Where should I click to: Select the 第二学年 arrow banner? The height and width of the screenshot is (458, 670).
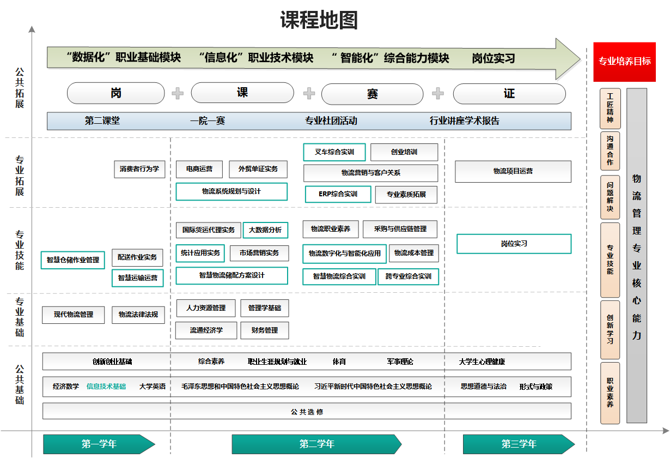[x=316, y=444]
